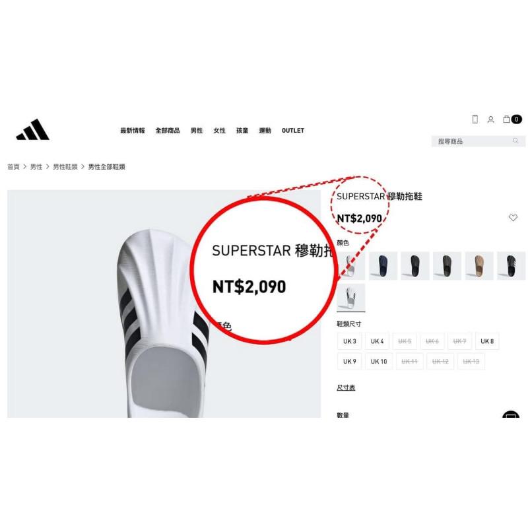Choose size UK 8
This screenshot has width=528, height=528.
point(487,341)
